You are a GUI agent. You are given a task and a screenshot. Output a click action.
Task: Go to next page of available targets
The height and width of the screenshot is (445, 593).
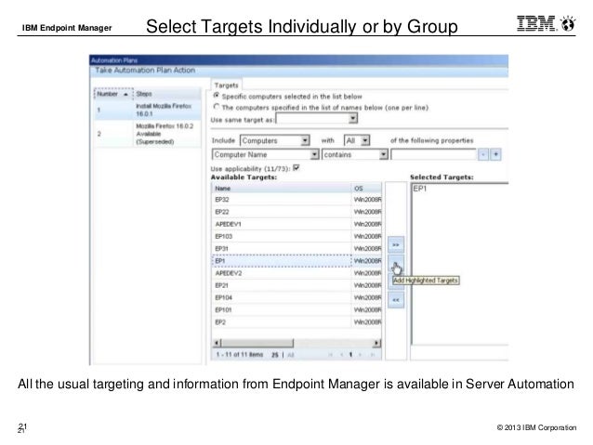[360, 355]
